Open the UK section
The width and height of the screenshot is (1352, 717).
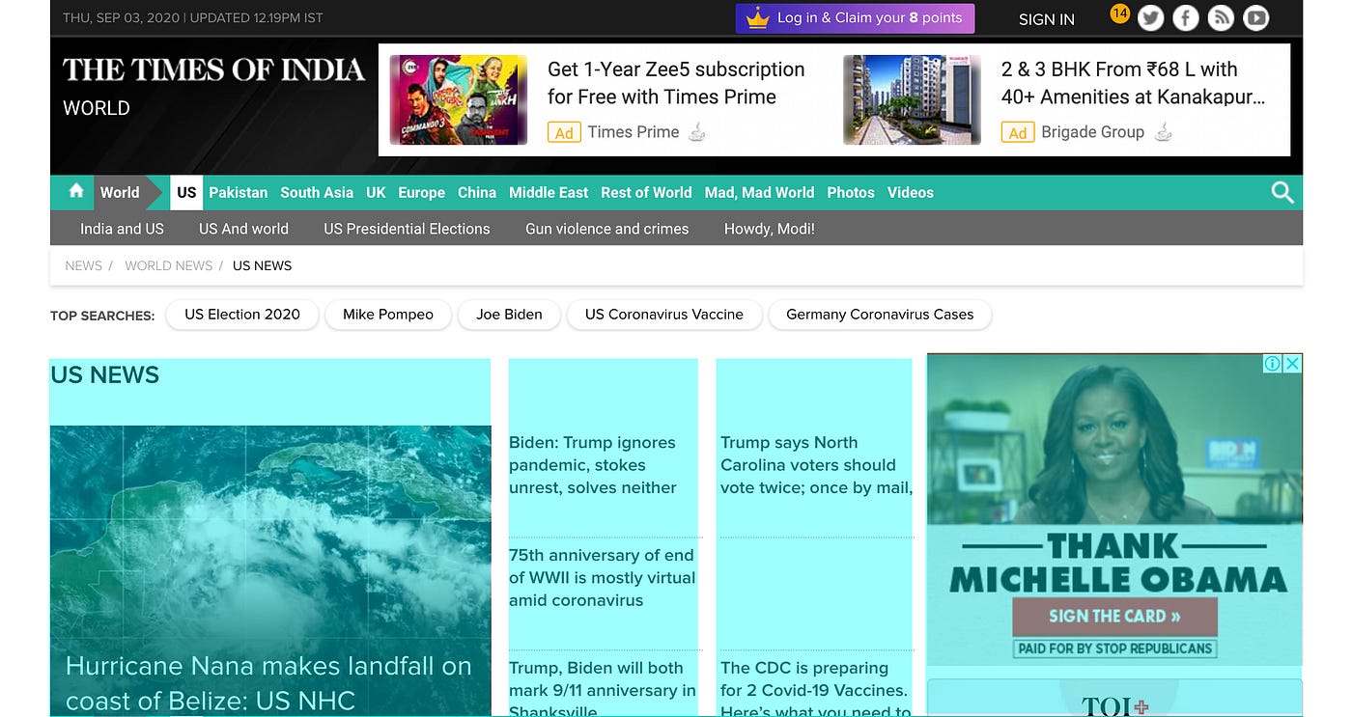click(x=376, y=192)
